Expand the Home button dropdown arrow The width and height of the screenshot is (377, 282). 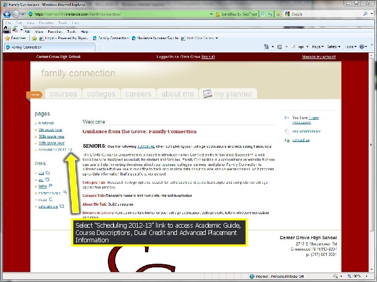point(273,47)
